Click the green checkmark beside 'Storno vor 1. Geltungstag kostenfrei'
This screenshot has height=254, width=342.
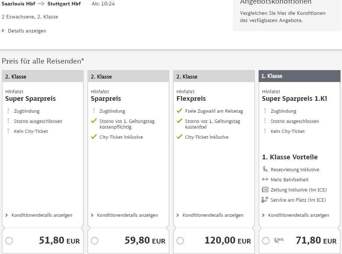(x=179, y=121)
